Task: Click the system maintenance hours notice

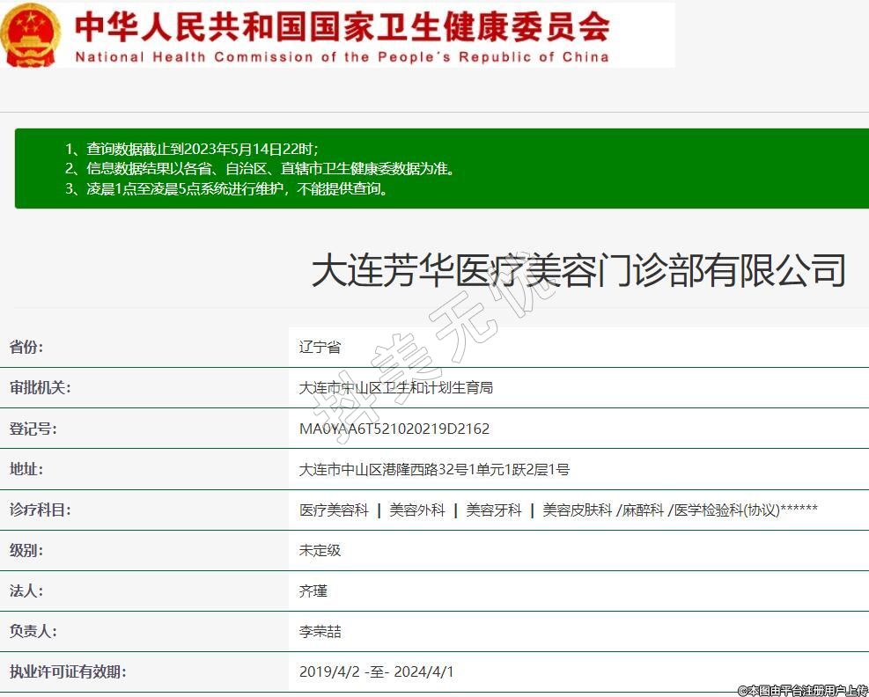Action: point(226,188)
